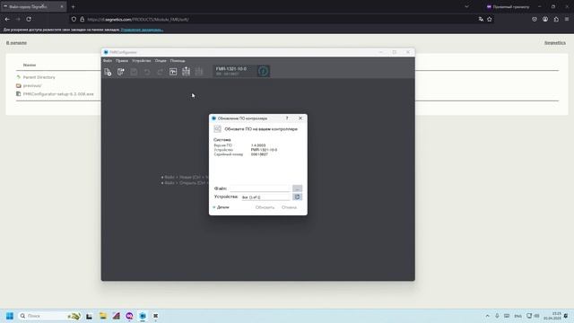
Task: Open the Устройство menu
Action: [142, 61]
